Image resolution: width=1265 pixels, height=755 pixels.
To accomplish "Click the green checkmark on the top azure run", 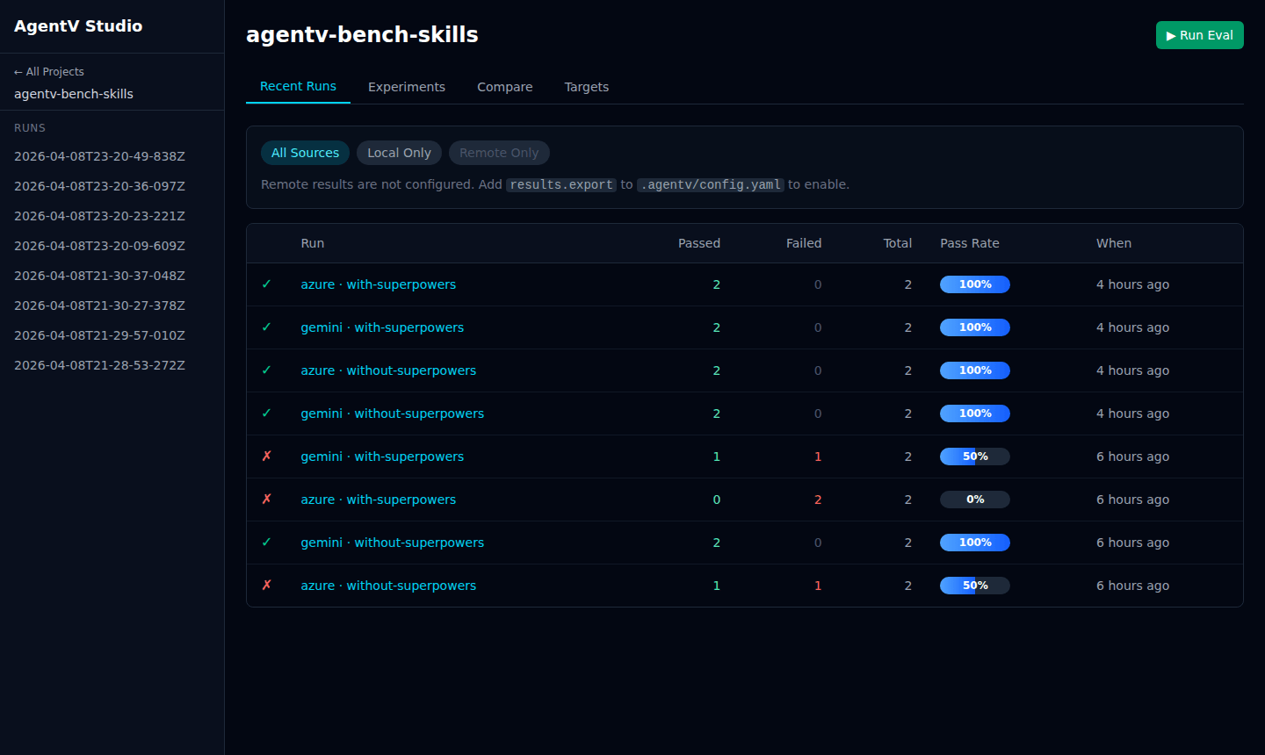I will (x=267, y=284).
